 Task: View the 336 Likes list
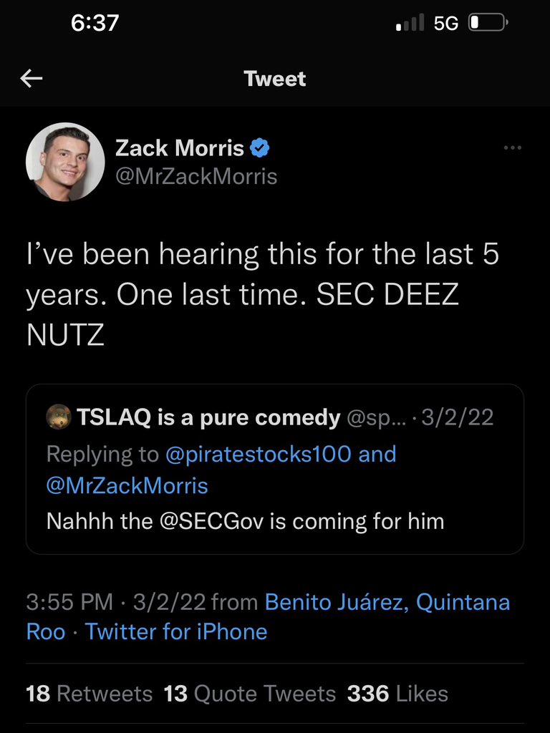[x=397, y=693]
